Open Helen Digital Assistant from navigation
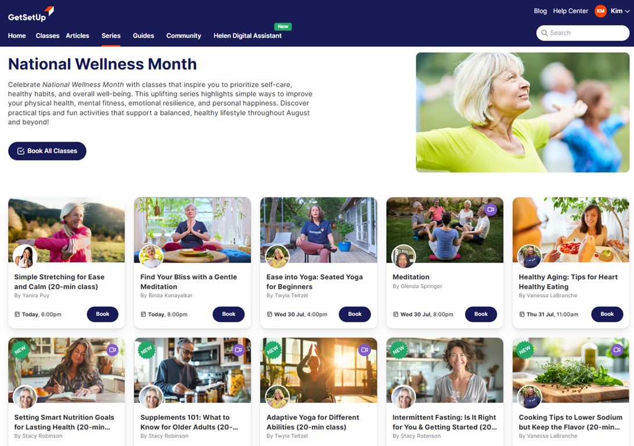634x446 pixels. point(247,35)
